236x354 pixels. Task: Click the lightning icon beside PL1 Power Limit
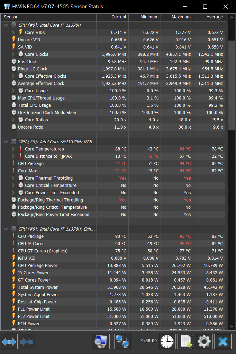pyautogui.click(x=14, y=309)
